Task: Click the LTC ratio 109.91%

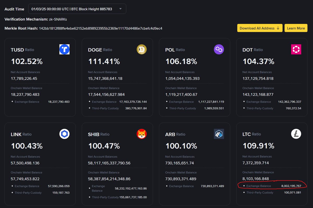Action: [x=258, y=146]
